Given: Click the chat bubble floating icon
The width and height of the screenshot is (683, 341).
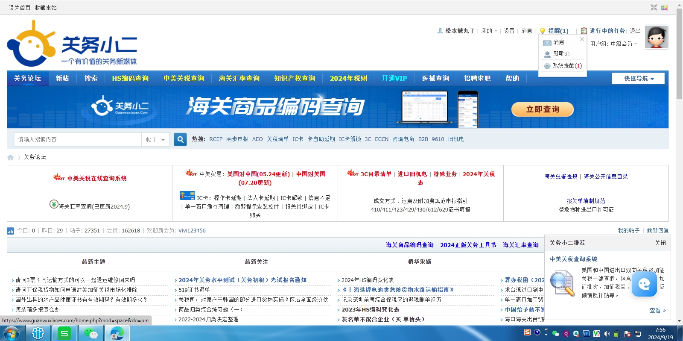Looking at the screenshot, I should [644, 284].
